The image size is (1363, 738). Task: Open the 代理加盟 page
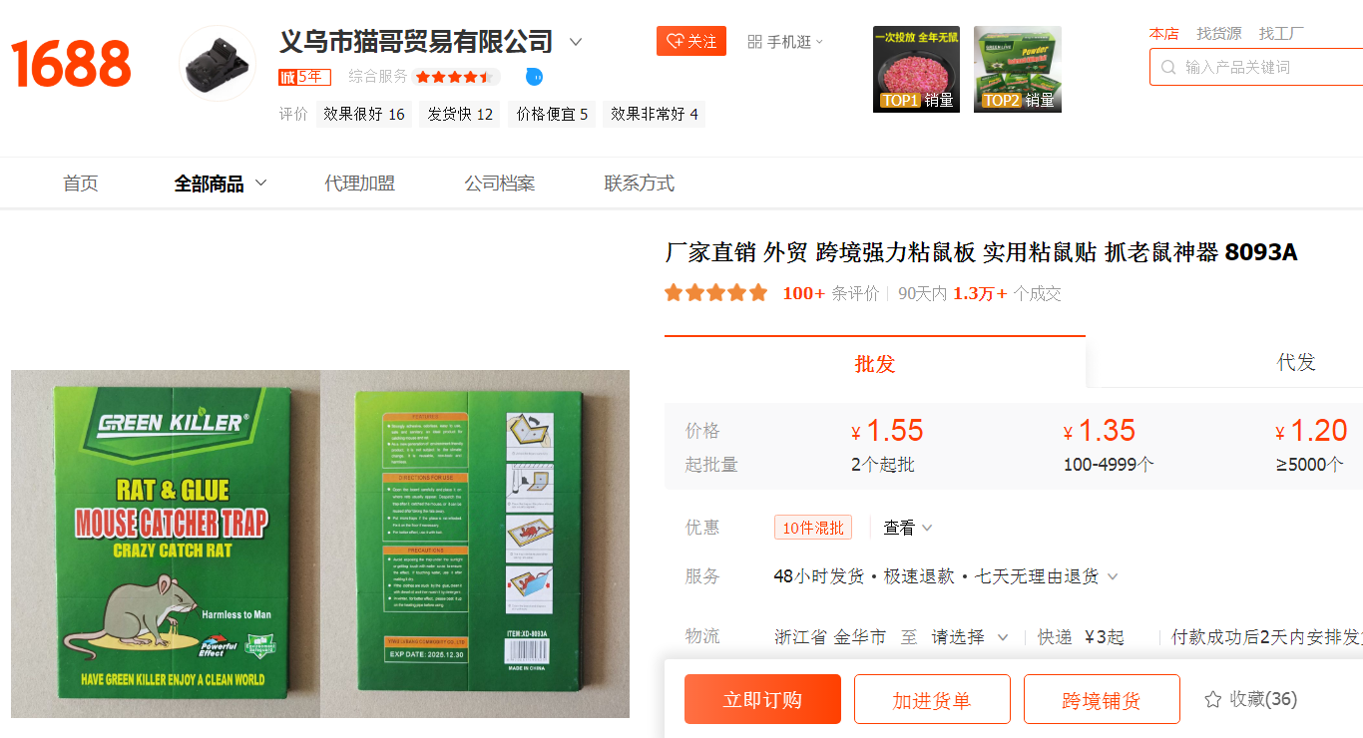click(x=359, y=184)
